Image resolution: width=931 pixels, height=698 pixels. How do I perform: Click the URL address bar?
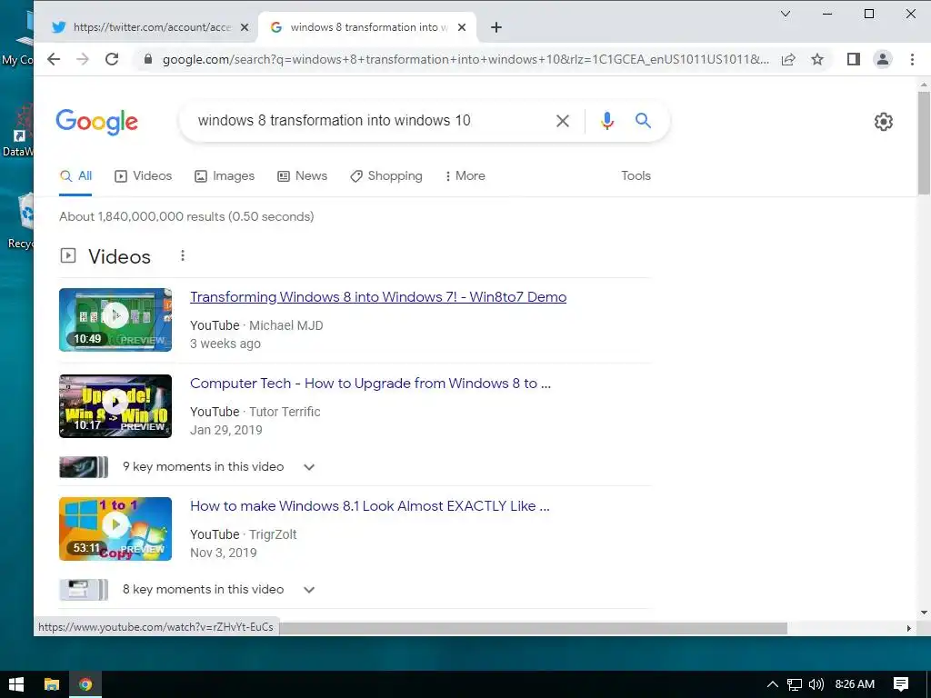click(x=465, y=59)
